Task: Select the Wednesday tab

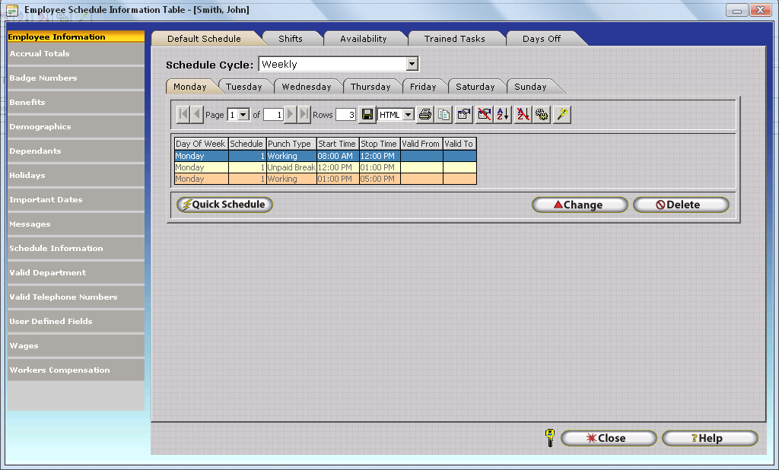Action: click(x=306, y=87)
